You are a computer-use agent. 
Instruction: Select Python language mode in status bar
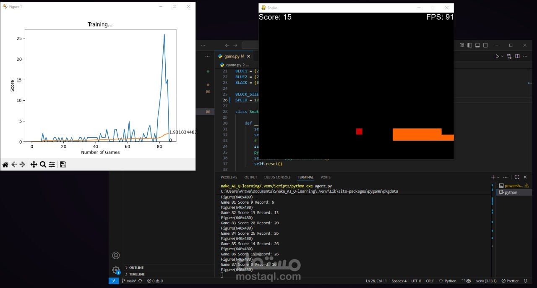click(x=448, y=281)
